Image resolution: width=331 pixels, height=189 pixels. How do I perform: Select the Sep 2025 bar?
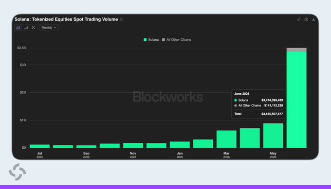click(x=86, y=146)
